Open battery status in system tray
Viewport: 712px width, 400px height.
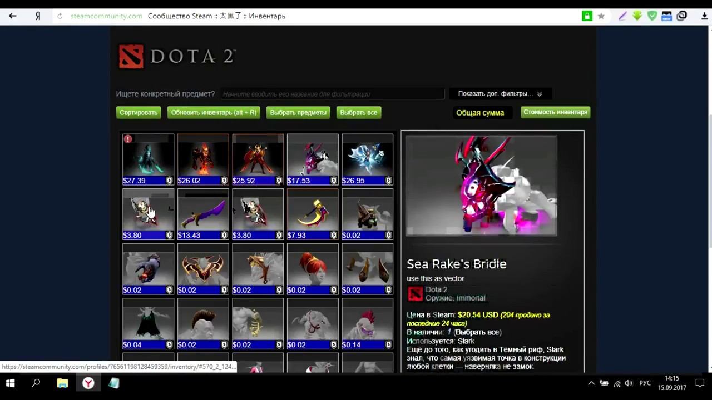click(604, 383)
